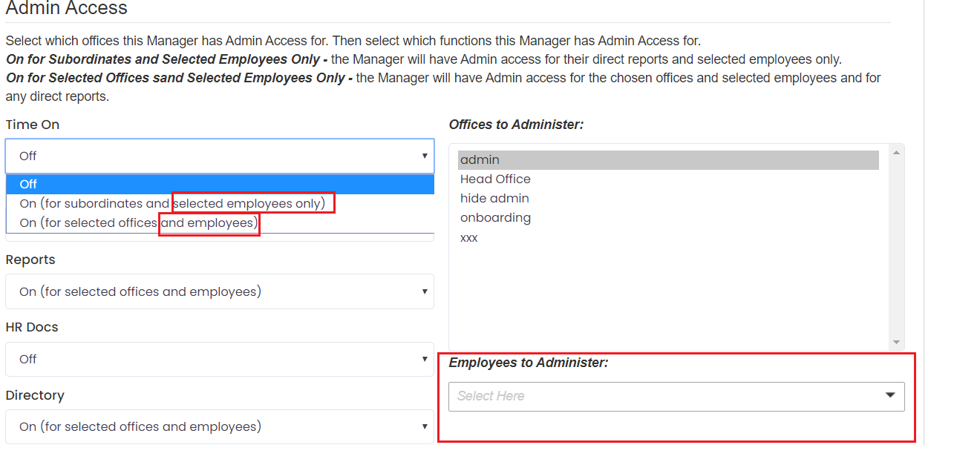Viewport: 954px width, 462px height.
Task: Pick On for selected offices in open list
Action: (x=138, y=222)
